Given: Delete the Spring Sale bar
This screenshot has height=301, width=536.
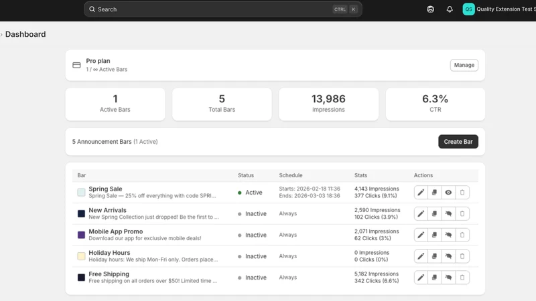Looking at the screenshot, I should [462, 193].
